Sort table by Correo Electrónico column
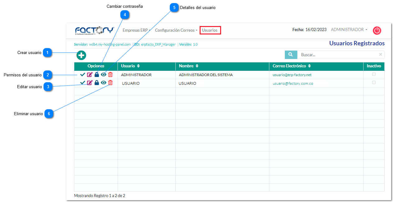 309,66
